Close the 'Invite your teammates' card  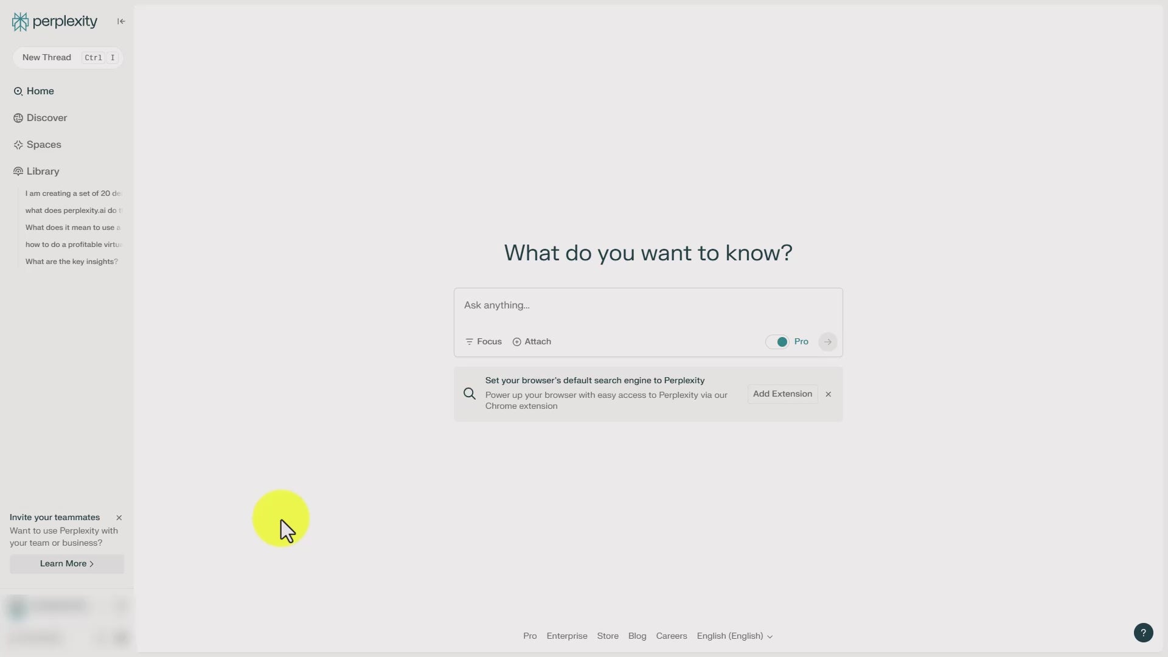point(119,518)
